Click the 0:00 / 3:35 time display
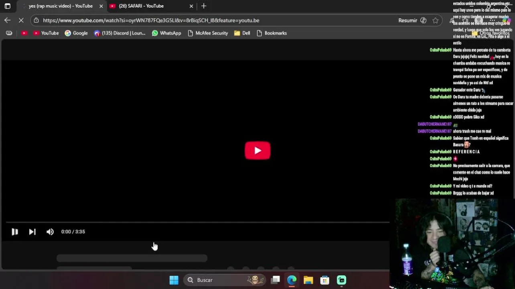 (x=73, y=232)
